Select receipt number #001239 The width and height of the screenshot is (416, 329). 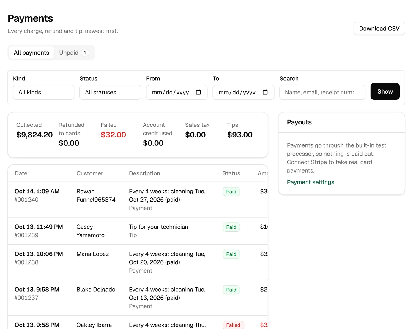click(x=26, y=235)
